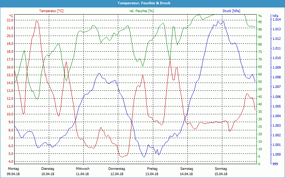This screenshot has width=285, height=178.
Task: Click the '20,0' temperature axis value
Action: tap(10, 36)
